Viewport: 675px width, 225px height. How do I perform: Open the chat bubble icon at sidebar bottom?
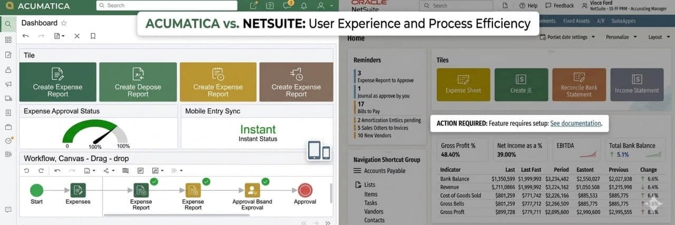pos(8,209)
